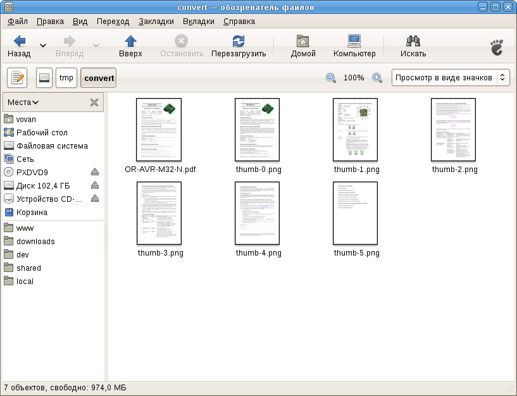
Task: Zoom in with the plus magnifier icon
Action: tap(377, 78)
